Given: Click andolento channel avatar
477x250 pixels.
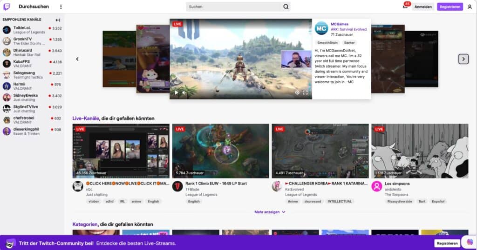Looking at the screenshot, I should coord(376,186).
